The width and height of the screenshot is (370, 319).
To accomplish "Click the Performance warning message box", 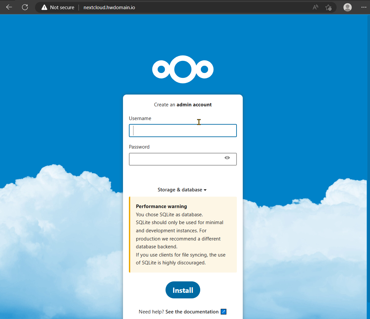I will 183,234.
